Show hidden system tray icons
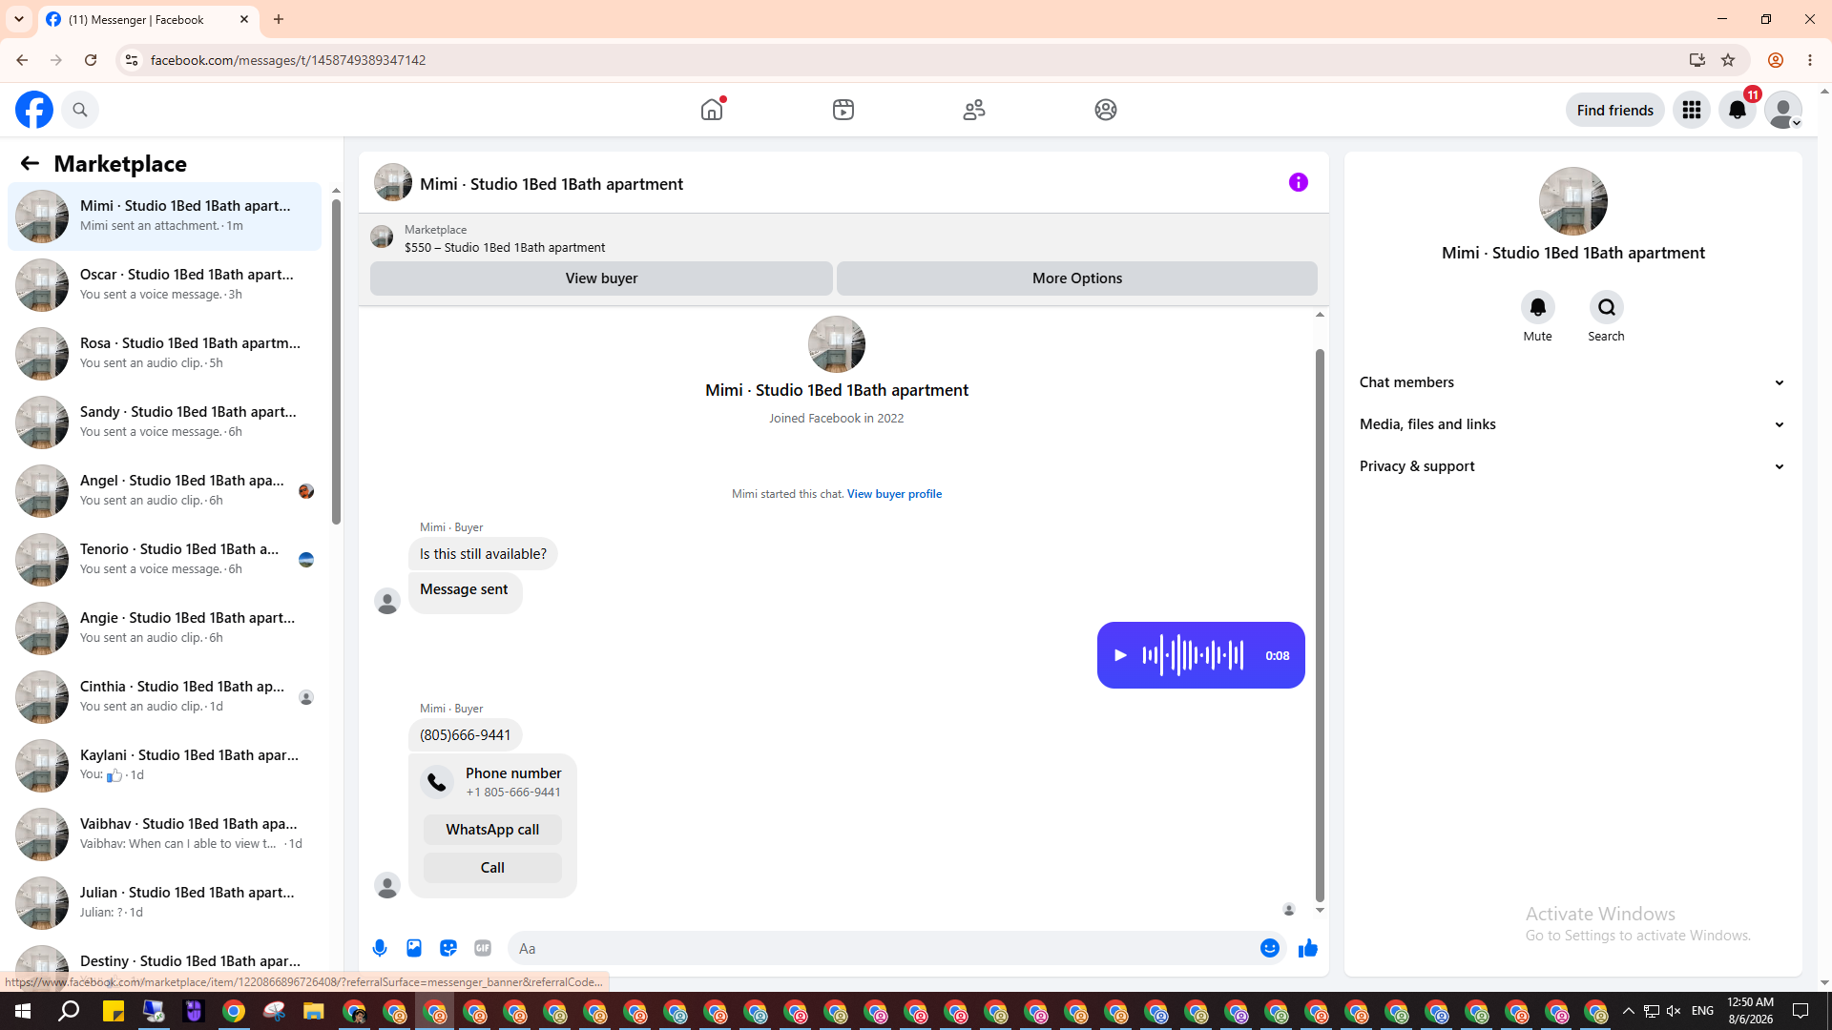 coord(1629,1011)
